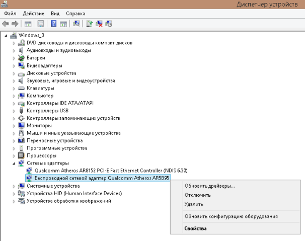The width and height of the screenshot is (305, 241).
Task: Open the Справка menu
Action: pyautogui.click(x=75, y=14)
